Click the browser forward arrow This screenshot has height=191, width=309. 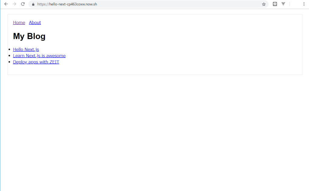point(14,4)
